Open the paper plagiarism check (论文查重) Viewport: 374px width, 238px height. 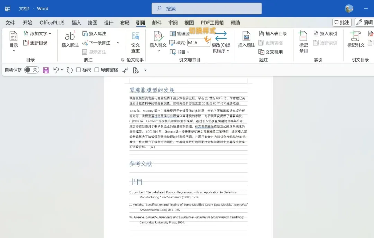(135, 43)
